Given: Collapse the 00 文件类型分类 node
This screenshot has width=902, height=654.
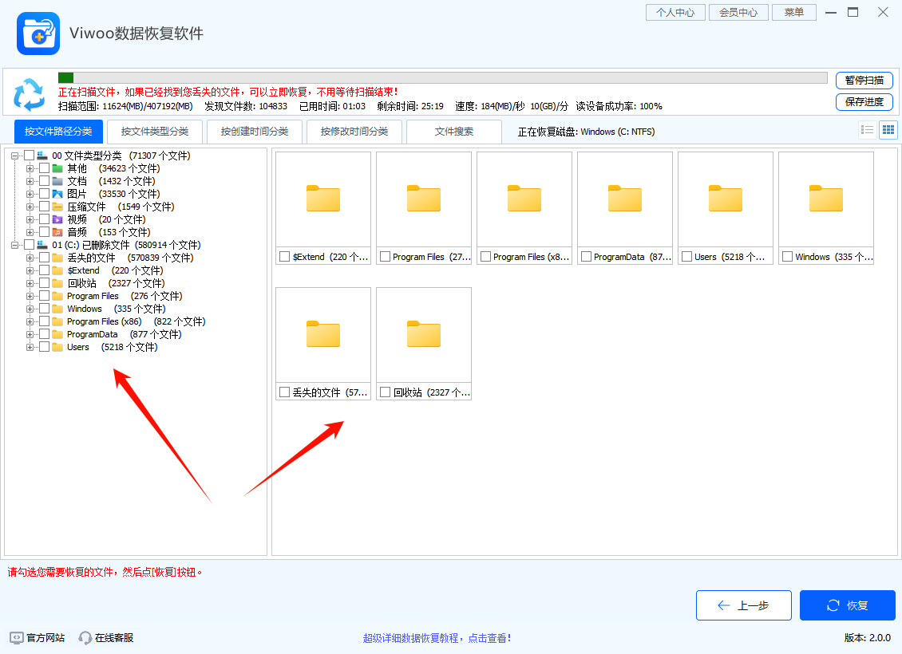Looking at the screenshot, I should point(14,156).
